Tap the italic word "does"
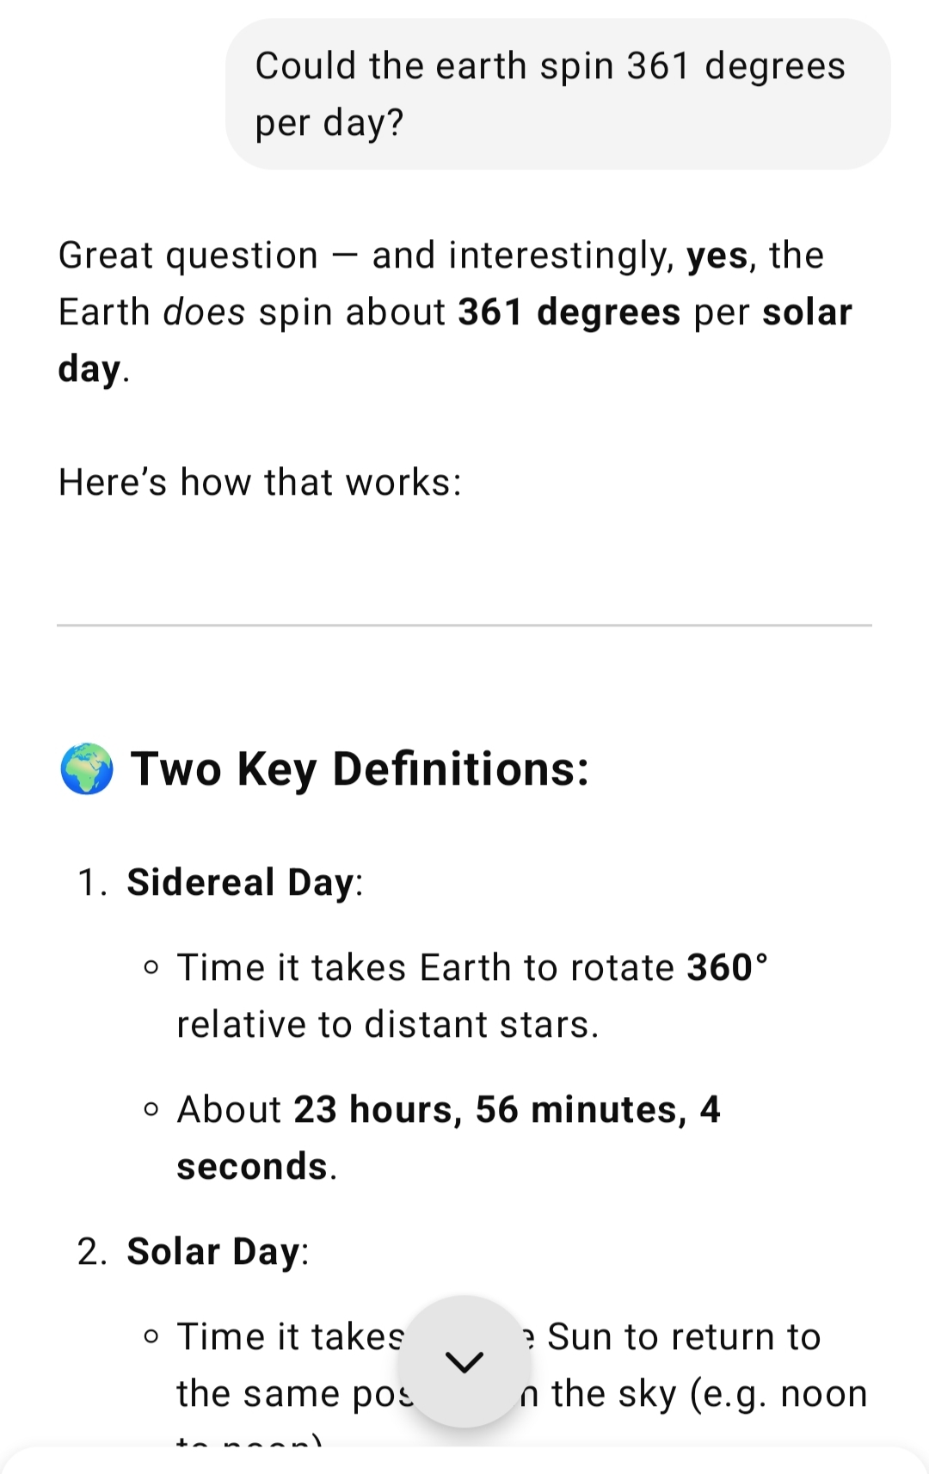This screenshot has width=929, height=1474. (205, 311)
